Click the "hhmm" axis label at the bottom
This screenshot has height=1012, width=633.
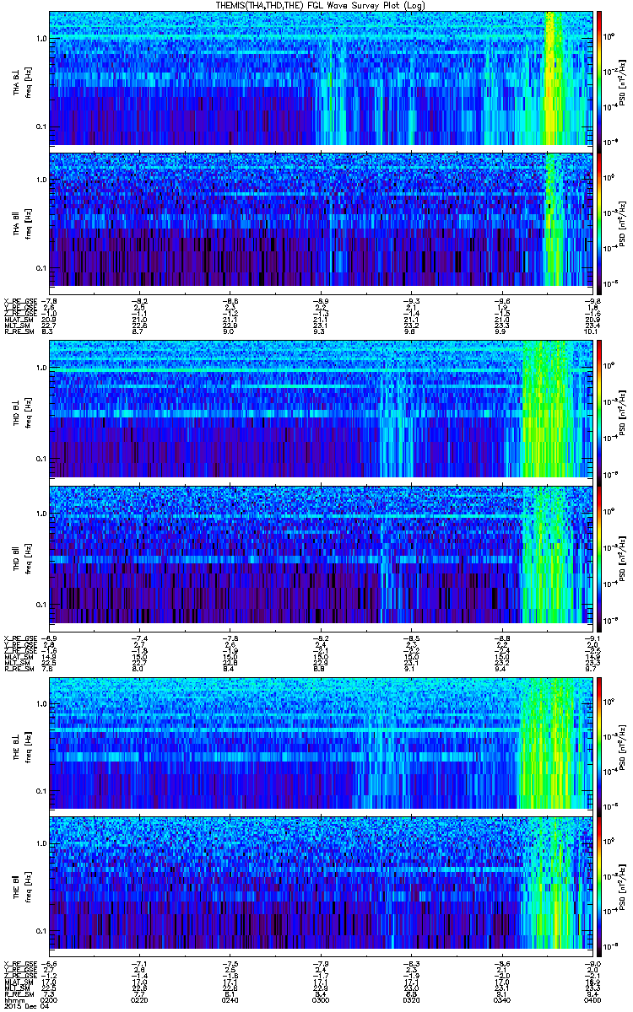[x=13, y=999]
